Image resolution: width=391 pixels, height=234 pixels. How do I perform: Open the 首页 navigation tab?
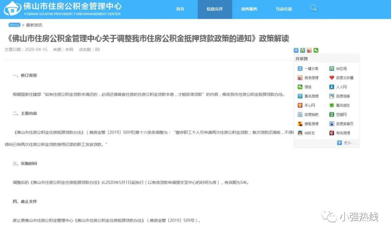[180, 9]
